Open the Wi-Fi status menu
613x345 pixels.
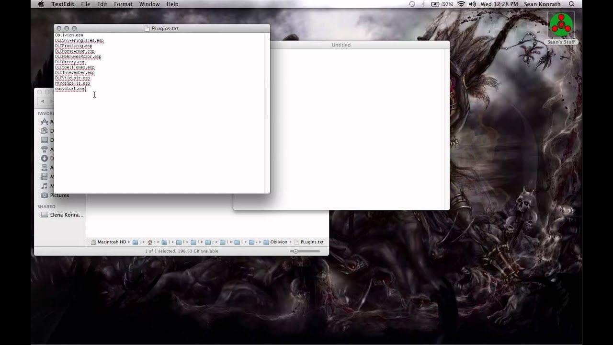pyautogui.click(x=461, y=4)
